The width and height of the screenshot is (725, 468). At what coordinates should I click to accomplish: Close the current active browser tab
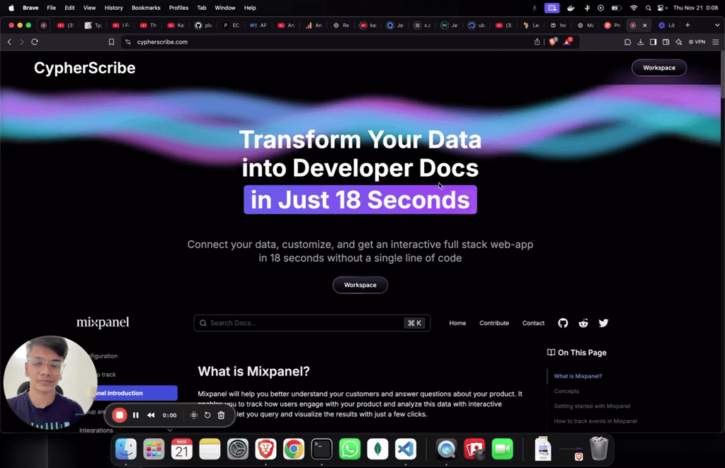tap(644, 25)
